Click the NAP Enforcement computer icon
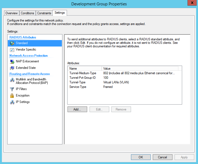The height and width of the screenshot is (164, 198). pos(12,62)
